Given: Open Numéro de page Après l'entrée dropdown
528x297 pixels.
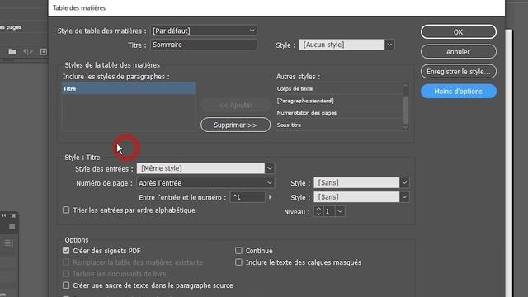Looking at the screenshot, I should pyautogui.click(x=205, y=183).
